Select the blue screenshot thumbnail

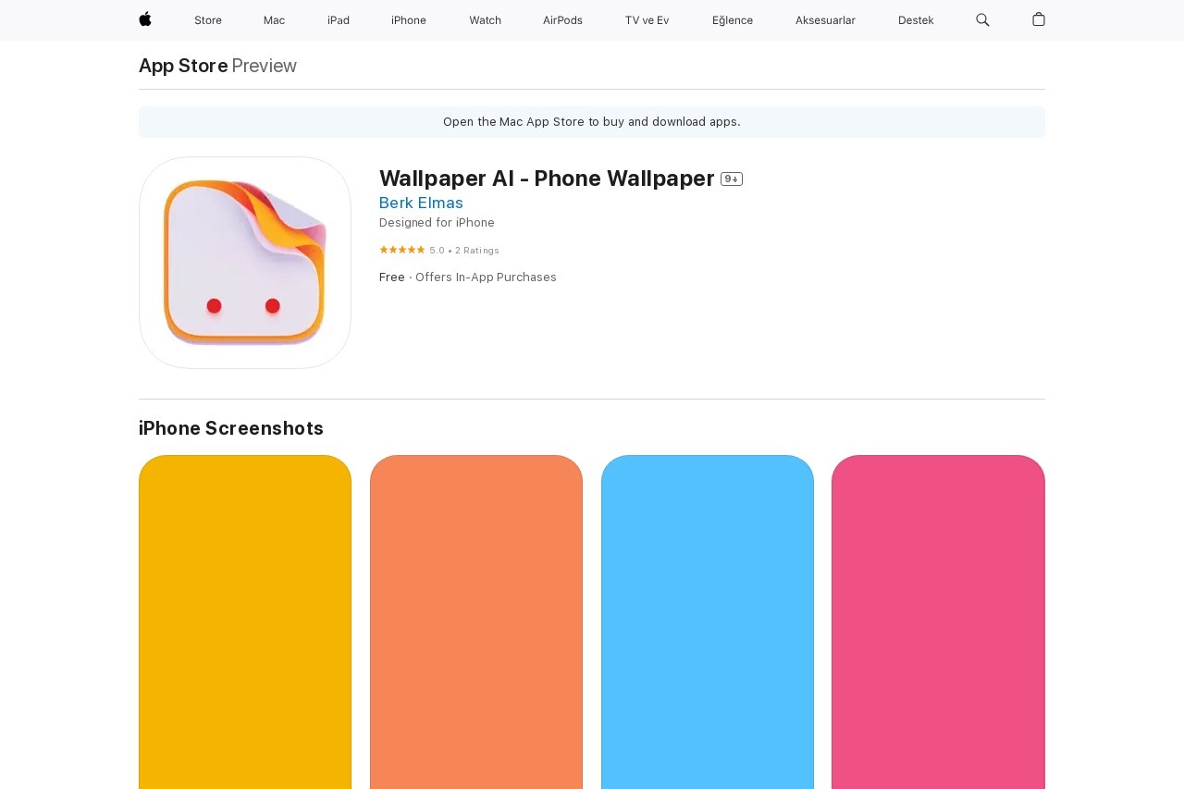tap(708, 622)
